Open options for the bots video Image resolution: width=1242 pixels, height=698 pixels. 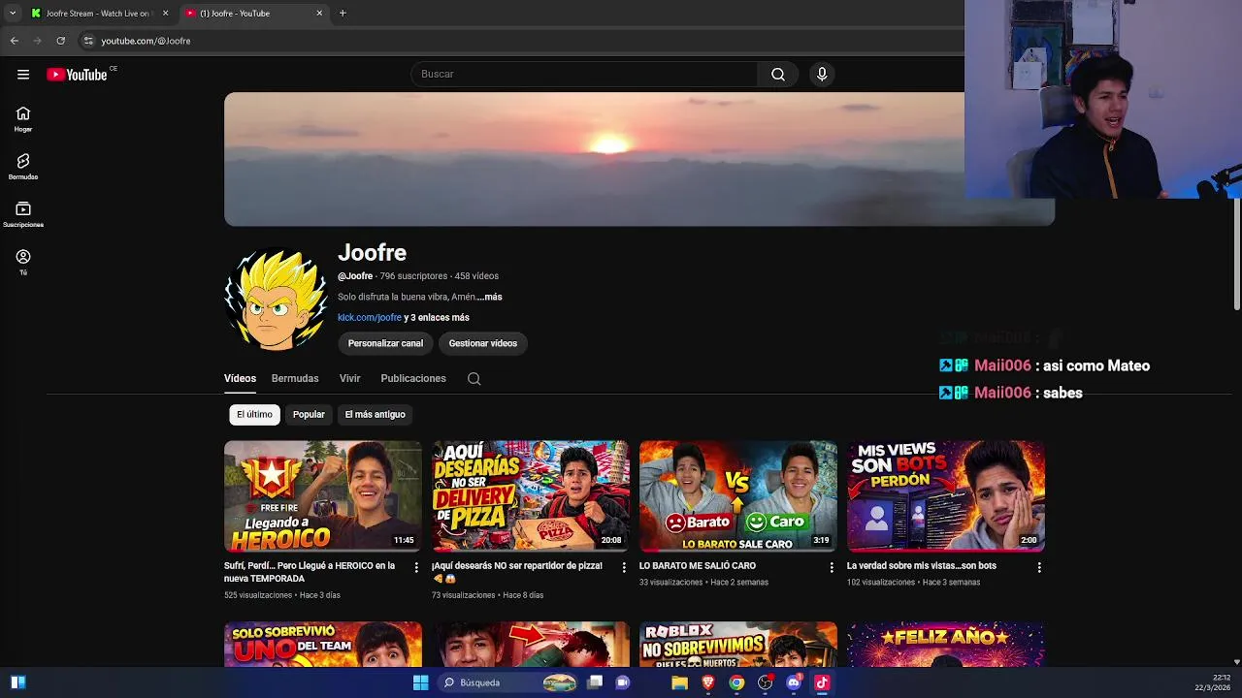pos(1039,567)
